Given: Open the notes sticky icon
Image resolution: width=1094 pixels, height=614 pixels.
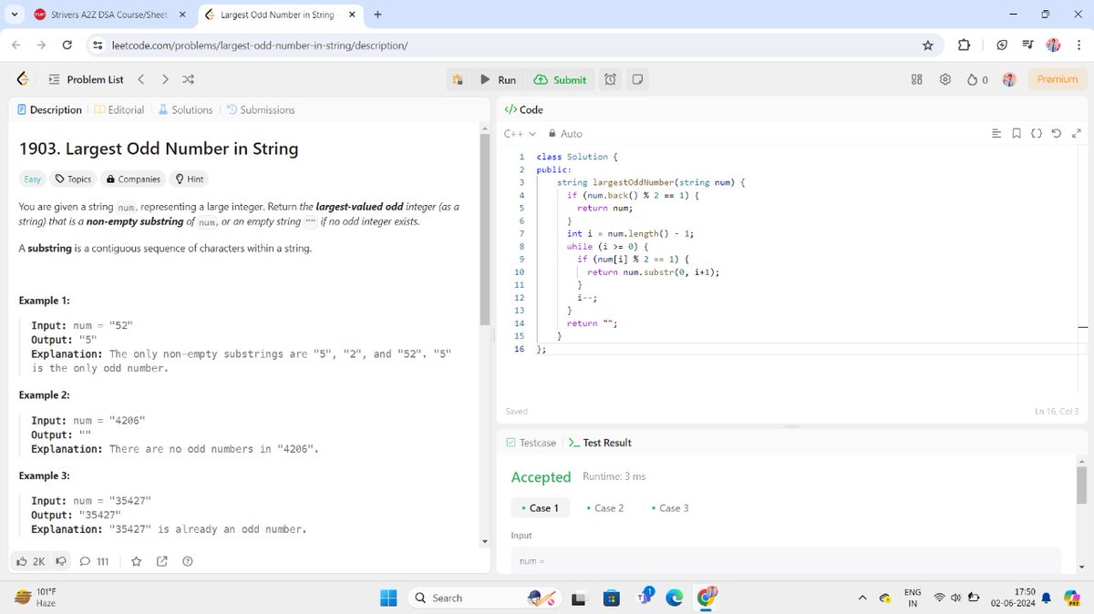Looking at the screenshot, I should [x=638, y=80].
